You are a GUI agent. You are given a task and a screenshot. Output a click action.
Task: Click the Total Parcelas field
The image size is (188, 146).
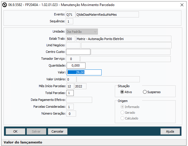coord(70,93)
